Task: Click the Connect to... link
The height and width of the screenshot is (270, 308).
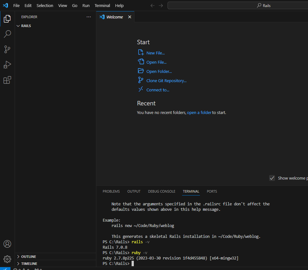Action: [x=158, y=90]
